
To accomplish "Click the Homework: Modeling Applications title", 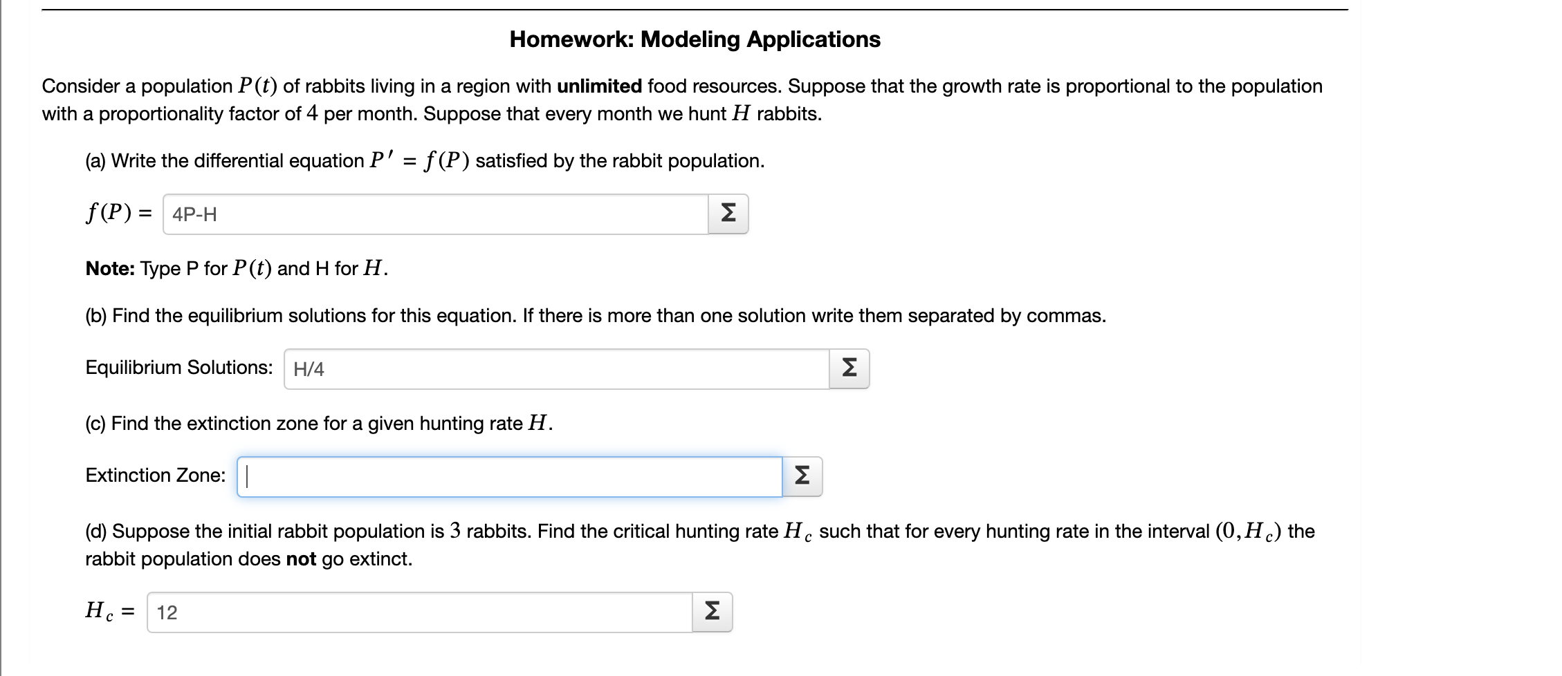I will [x=695, y=39].
